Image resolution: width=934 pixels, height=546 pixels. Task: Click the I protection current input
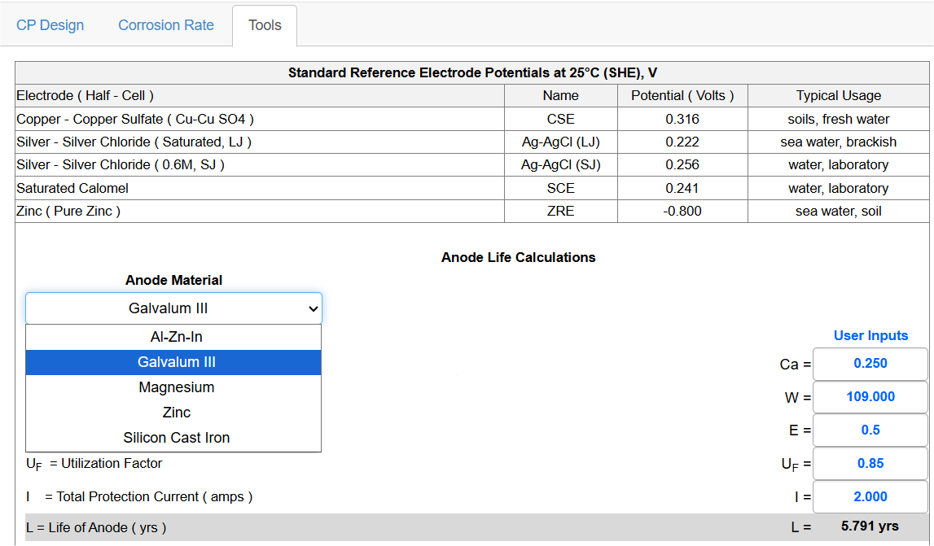point(870,497)
